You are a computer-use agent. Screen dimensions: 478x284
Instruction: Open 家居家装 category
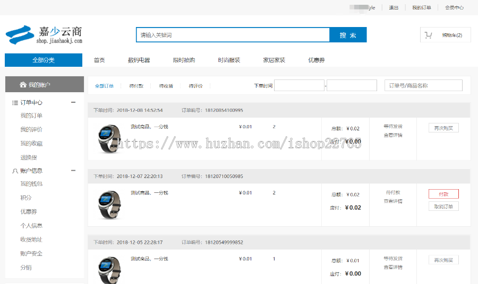coord(274,60)
